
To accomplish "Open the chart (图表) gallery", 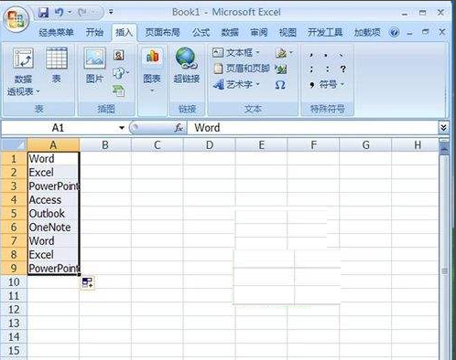I will pyautogui.click(x=152, y=70).
